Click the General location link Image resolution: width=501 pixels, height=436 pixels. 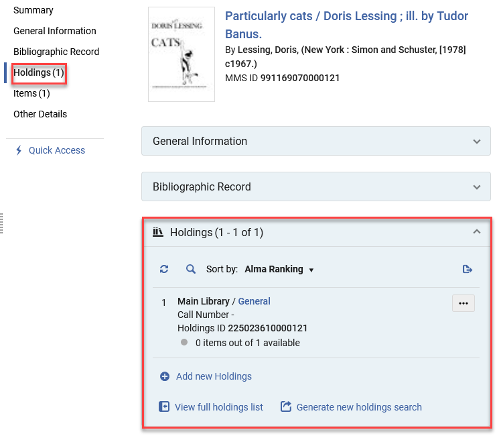point(254,301)
